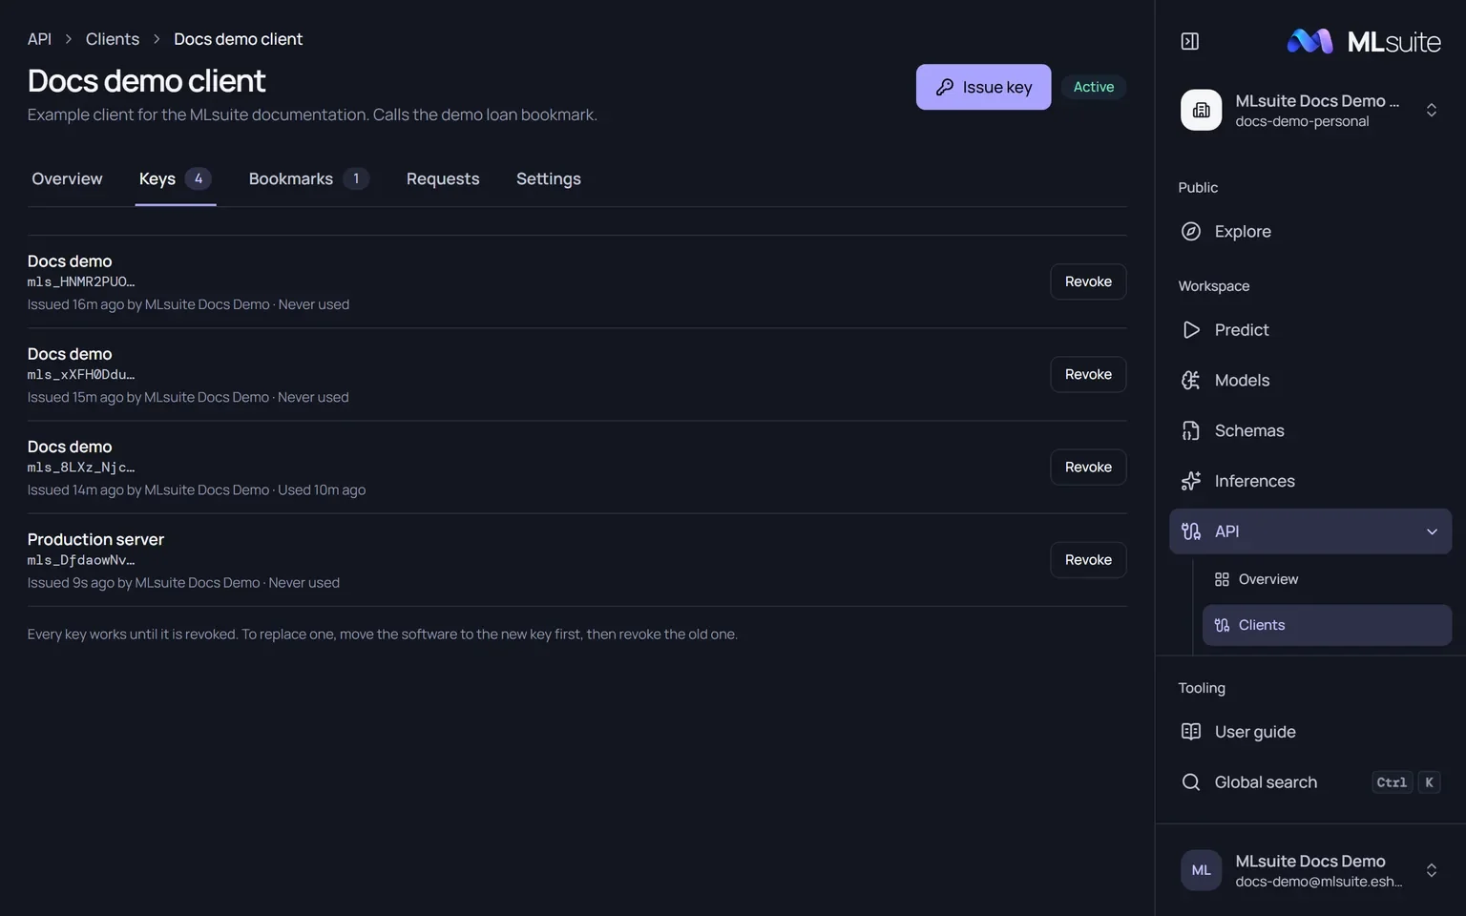
Task: Open the Settings tab
Action: tap(549, 178)
